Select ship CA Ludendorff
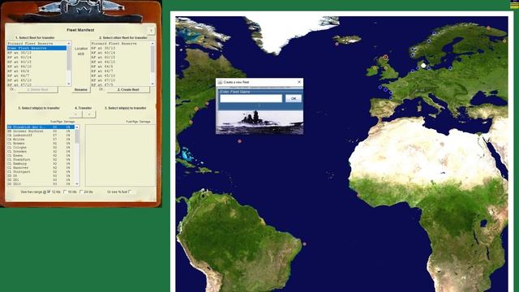The width and height of the screenshot is (519, 292). pos(41,135)
